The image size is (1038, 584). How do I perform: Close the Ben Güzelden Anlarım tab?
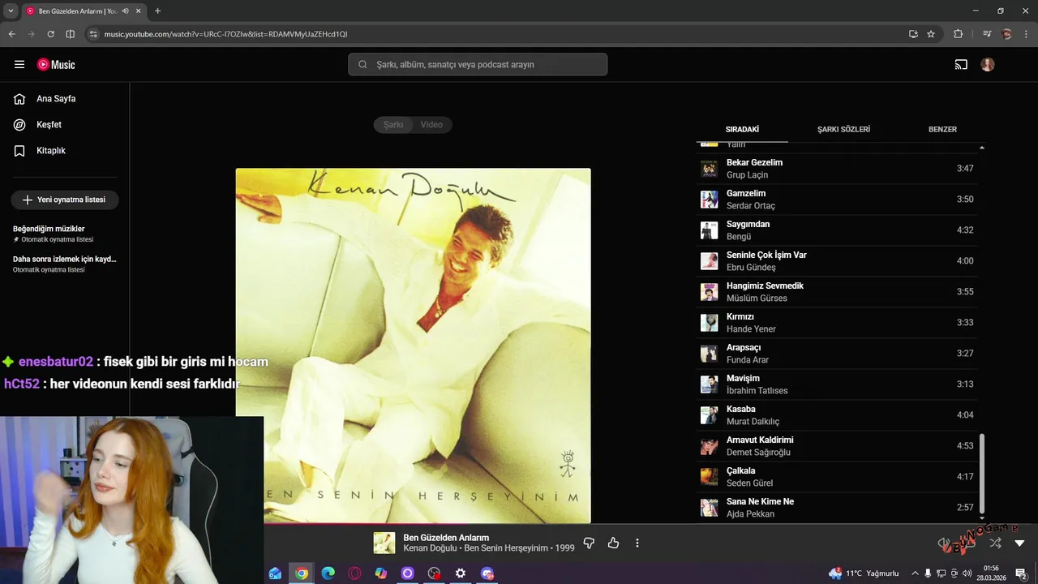pyautogui.click(x=140, y=11)
